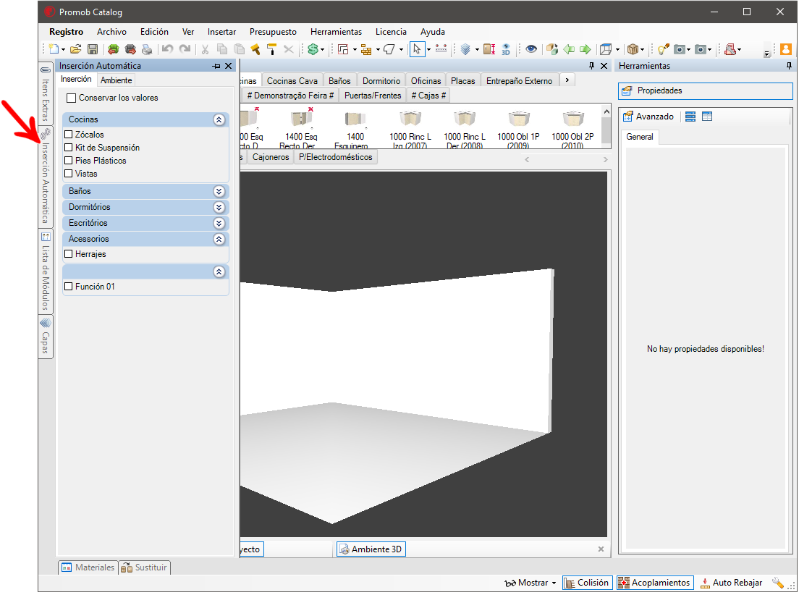Viewport: 799px width, 595px height.
Task: Open the Licencia menu
Action: tap(391, 32)
